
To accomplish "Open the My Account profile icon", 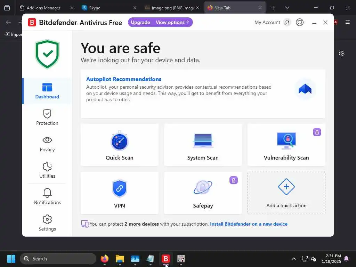I will click(x=287, y=22).
